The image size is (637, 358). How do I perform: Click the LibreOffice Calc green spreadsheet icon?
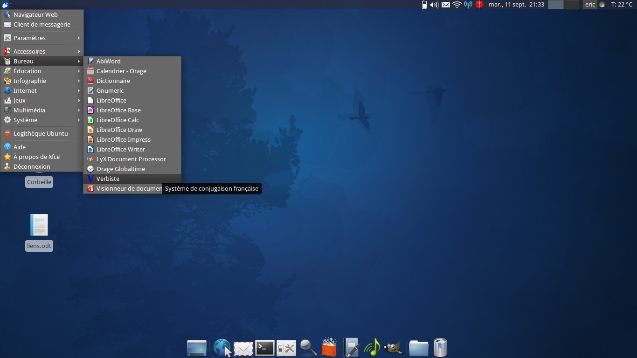[90, 120]
